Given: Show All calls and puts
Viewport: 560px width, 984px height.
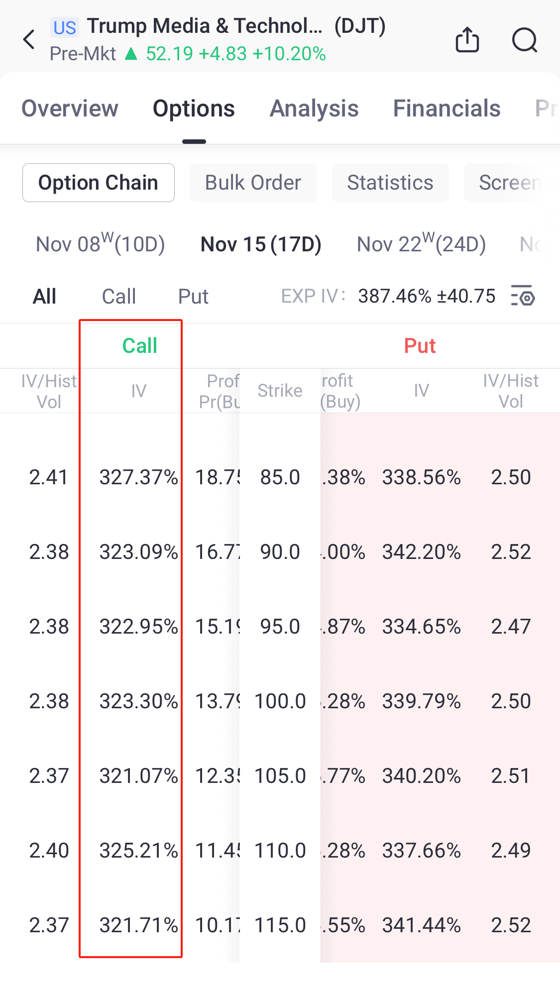Looking at the screenshot, I should (x=44, y=297).
